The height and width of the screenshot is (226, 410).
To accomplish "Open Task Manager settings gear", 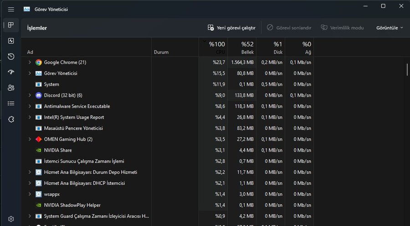I will coord(11,219).
